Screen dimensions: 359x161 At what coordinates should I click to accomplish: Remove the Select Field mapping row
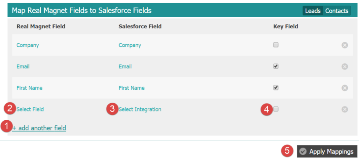click(344, 109)
